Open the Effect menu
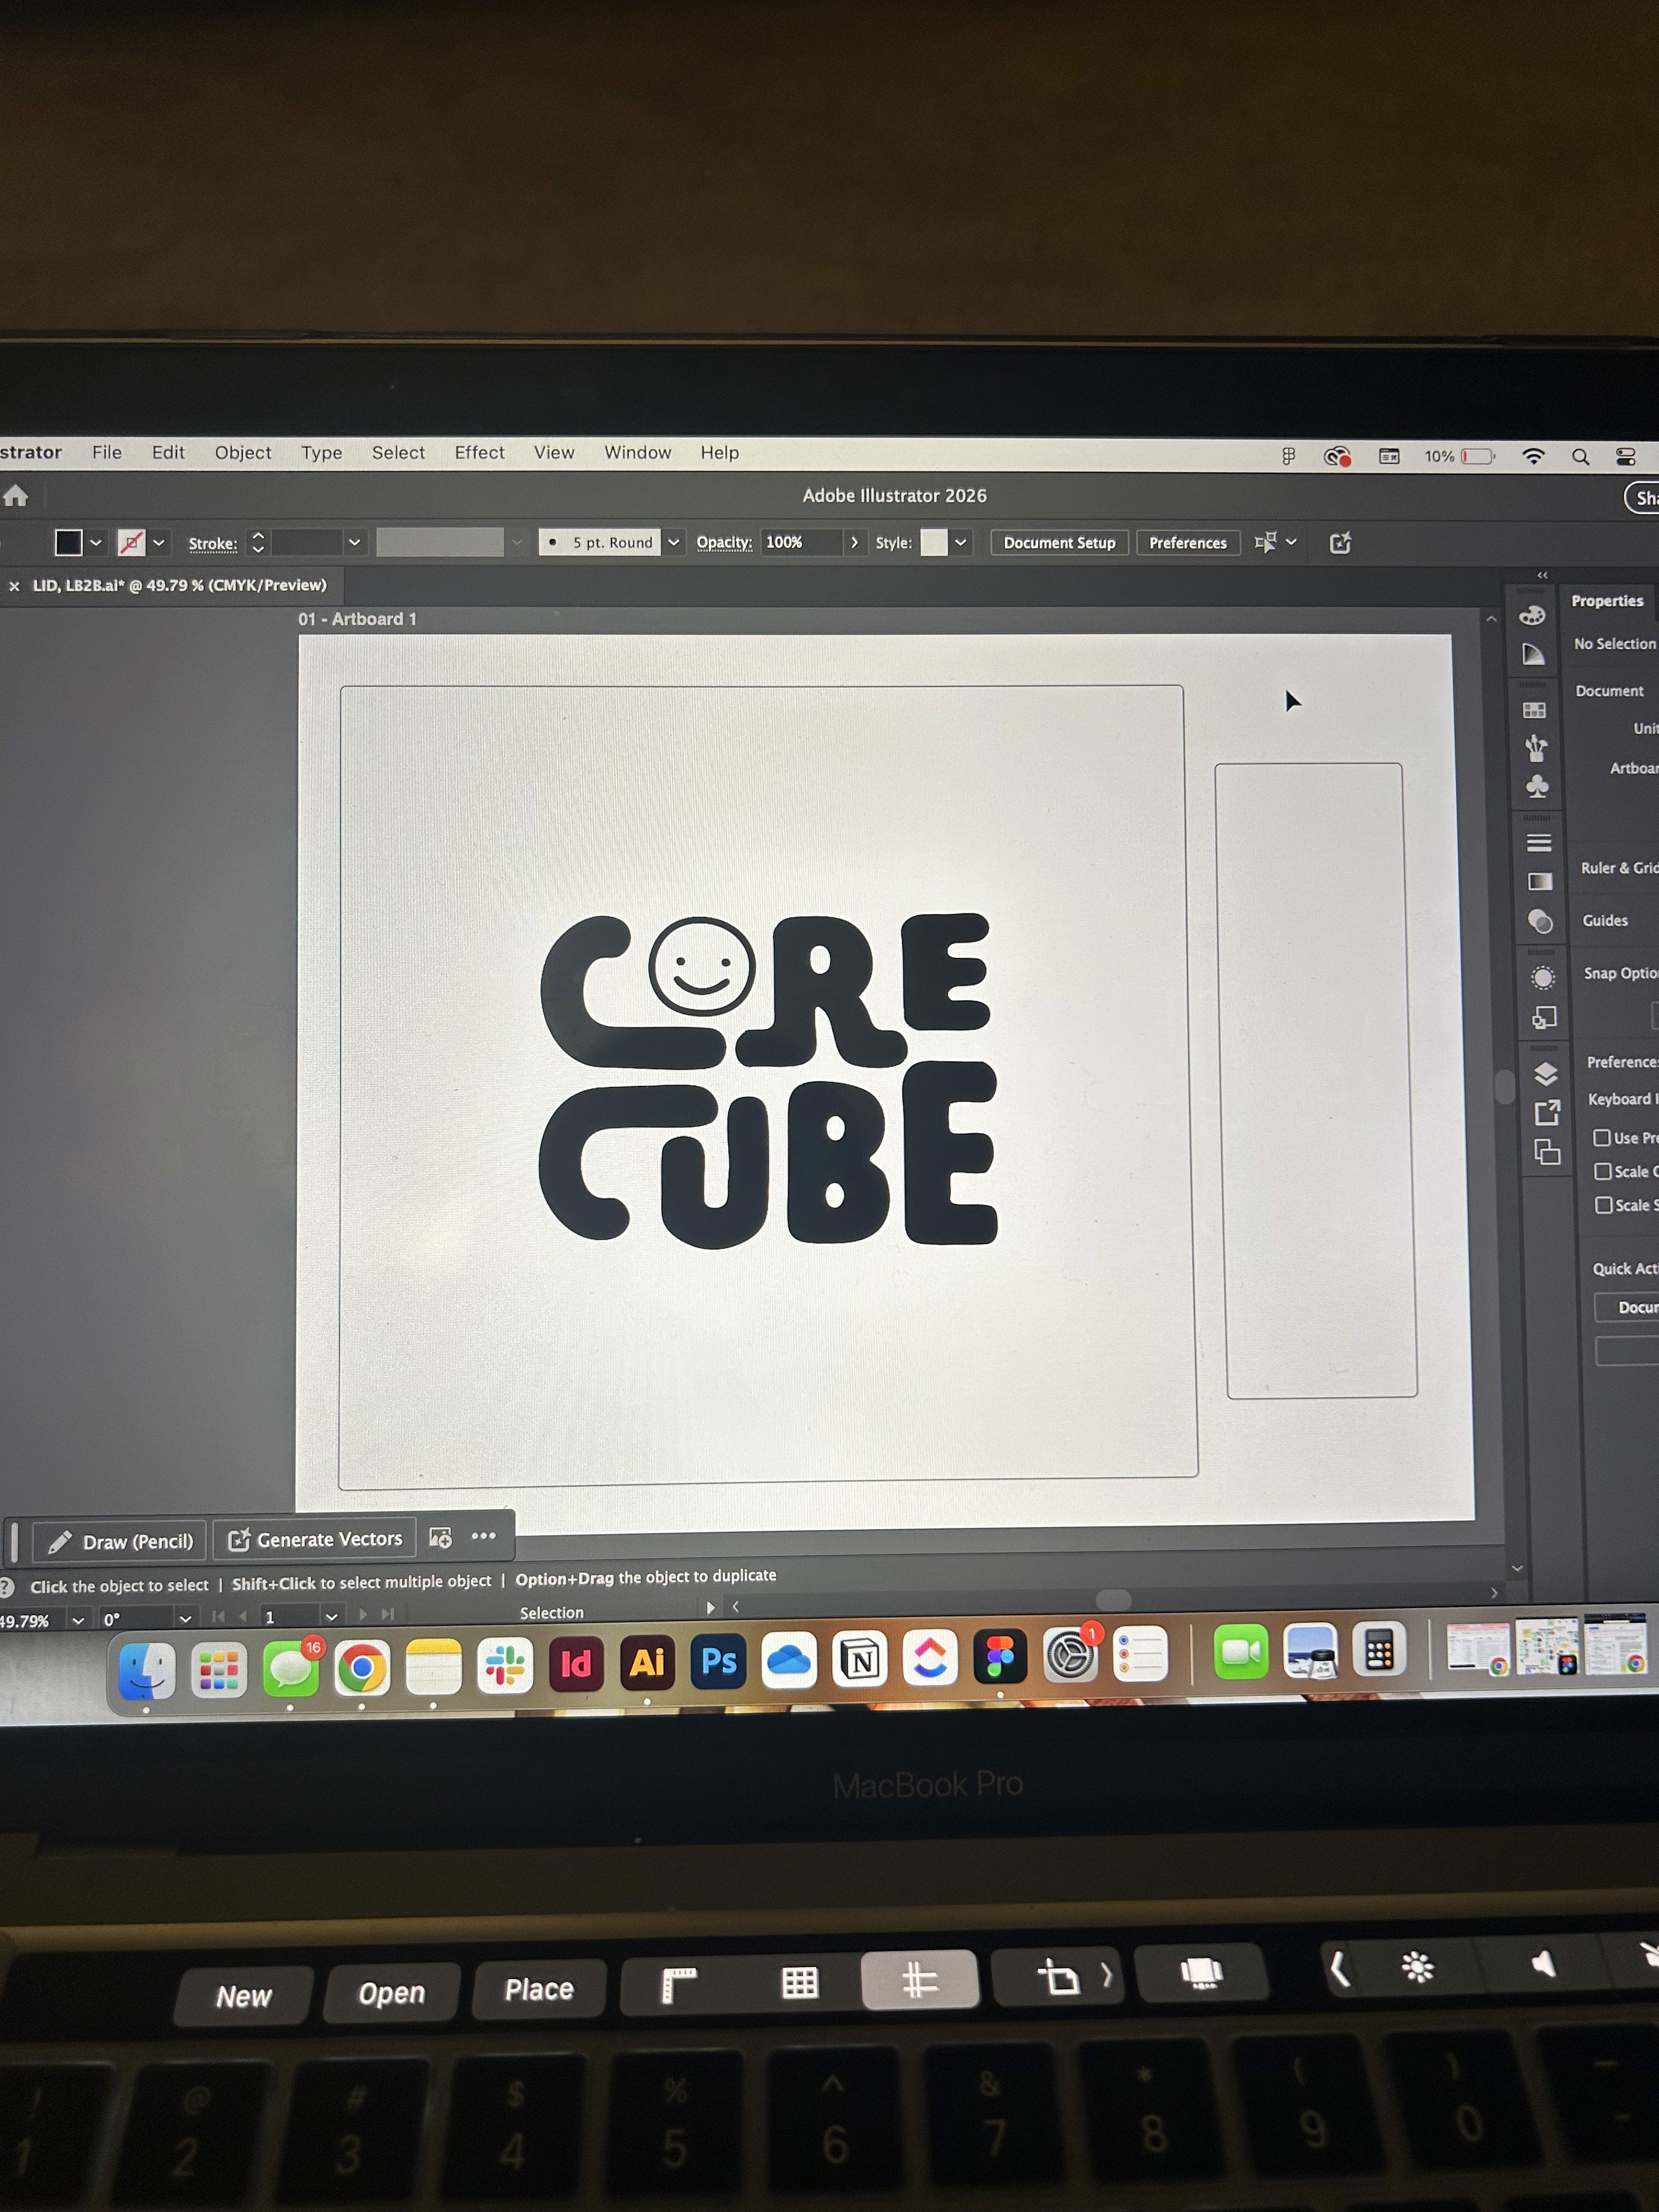Screen dimensions: 1659x2212 click(479, 453)
